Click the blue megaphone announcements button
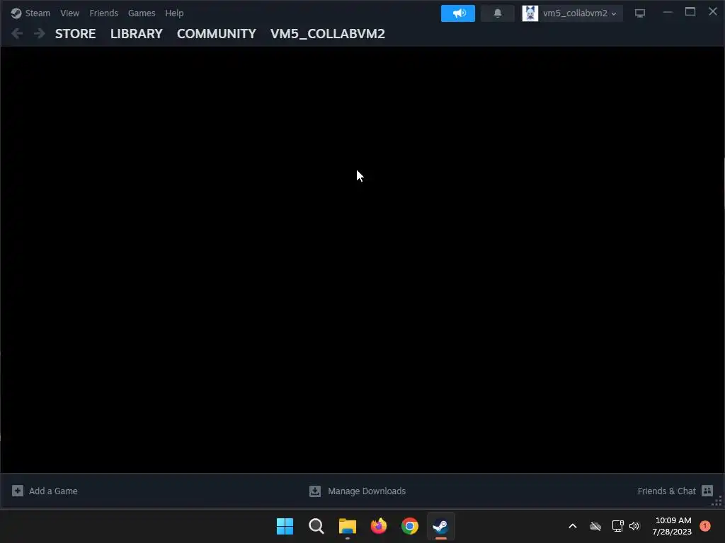This screenshot has width=725, height=543. point(458,13)
